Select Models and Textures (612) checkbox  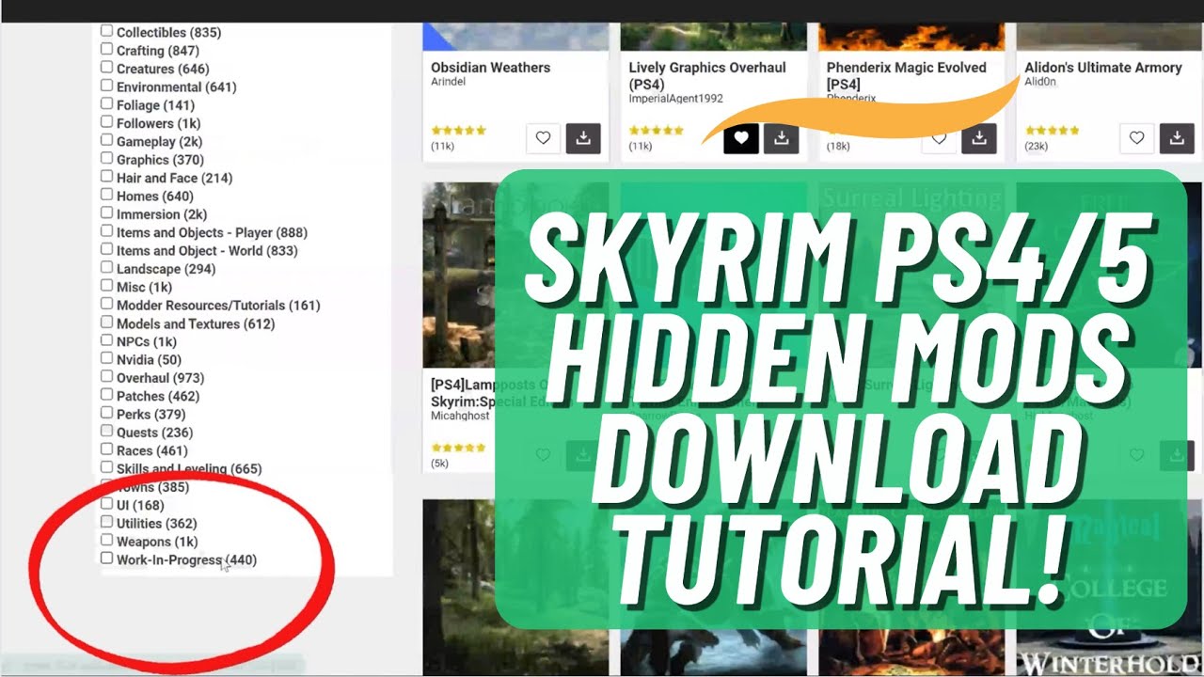(107, 323)
